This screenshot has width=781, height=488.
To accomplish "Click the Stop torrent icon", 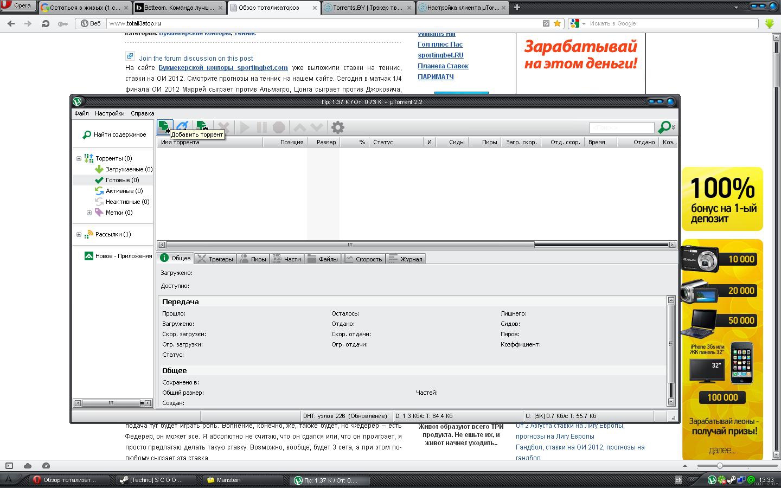I will (279, 127).
